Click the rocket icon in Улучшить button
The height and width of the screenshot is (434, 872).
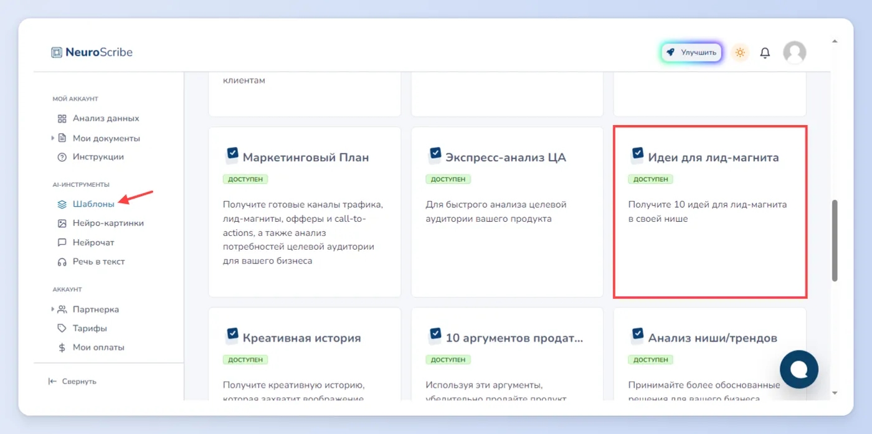click(x=670, y=52)
